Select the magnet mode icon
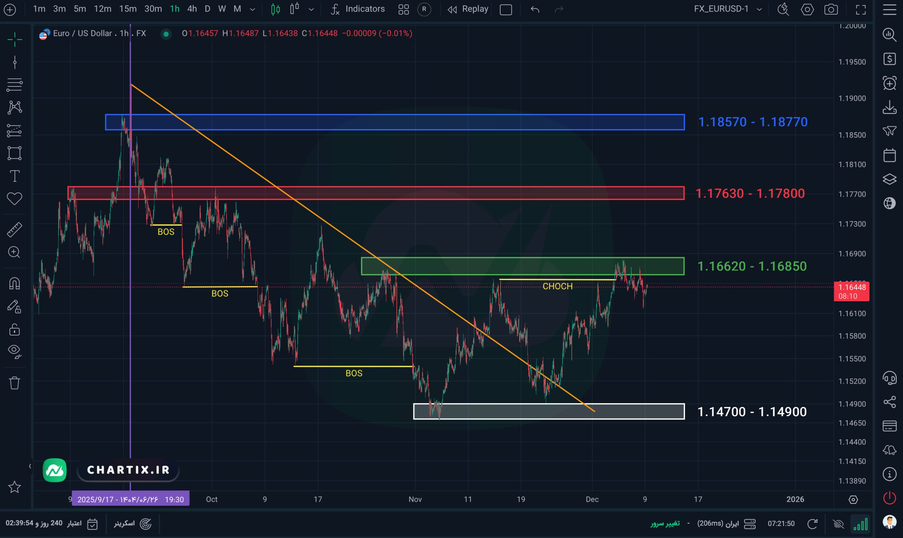 tap(14, 284)
